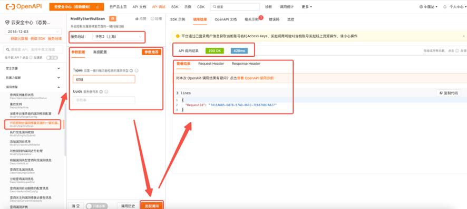The height and width of the screenshot is (209, 467).
Task: Click the dislike face icon beside ModifyStartVulScan
Action: click(152, 18)
